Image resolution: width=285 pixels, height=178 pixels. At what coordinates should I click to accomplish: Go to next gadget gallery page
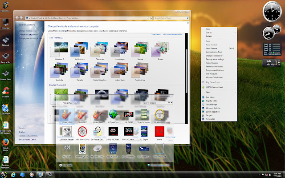(76, 103)
